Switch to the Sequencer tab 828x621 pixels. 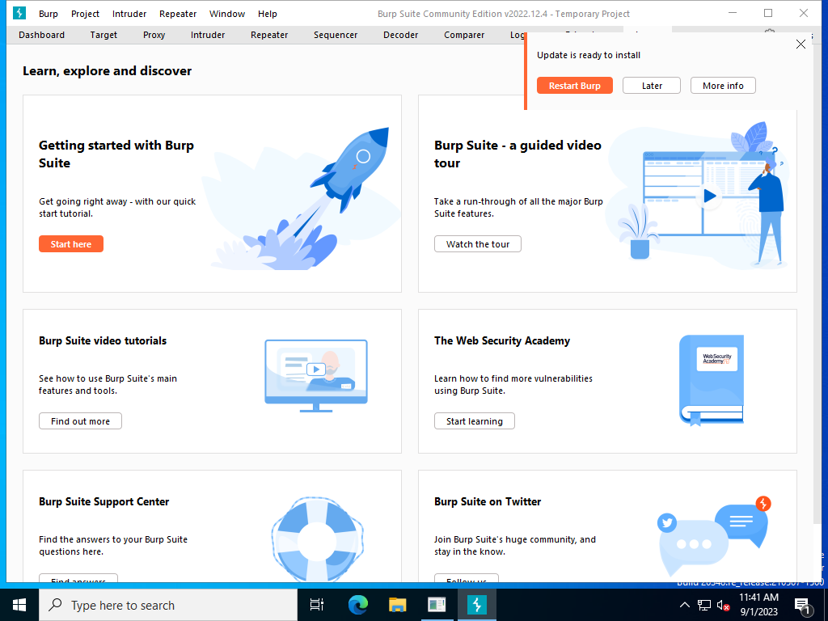pos(336,35)
